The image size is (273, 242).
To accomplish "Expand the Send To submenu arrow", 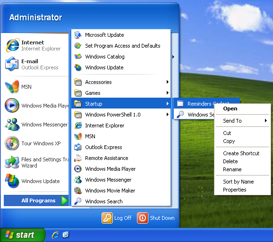I will (266, 120).
